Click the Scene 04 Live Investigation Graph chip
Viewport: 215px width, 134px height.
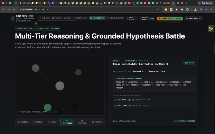tap(38, 28)
